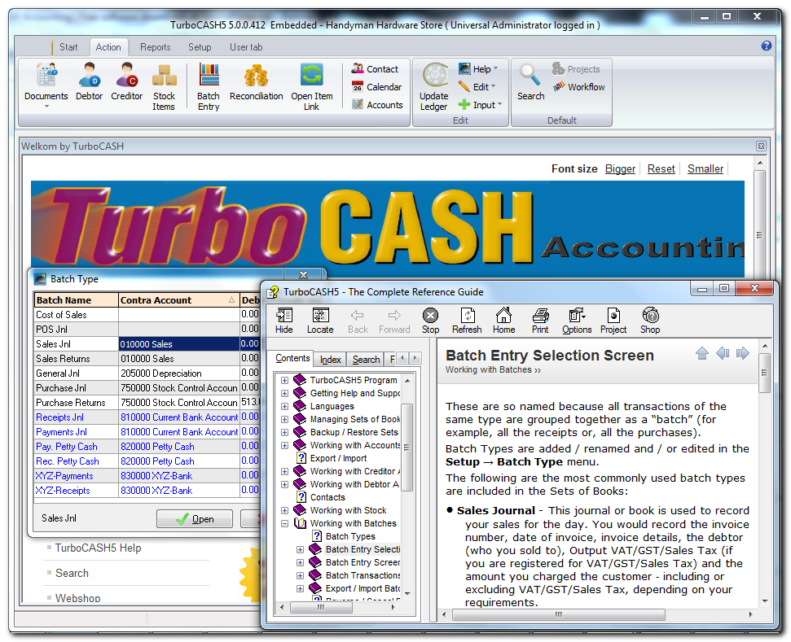
Task: Open the ribbon Search tool
Action: tap(530, 81)
